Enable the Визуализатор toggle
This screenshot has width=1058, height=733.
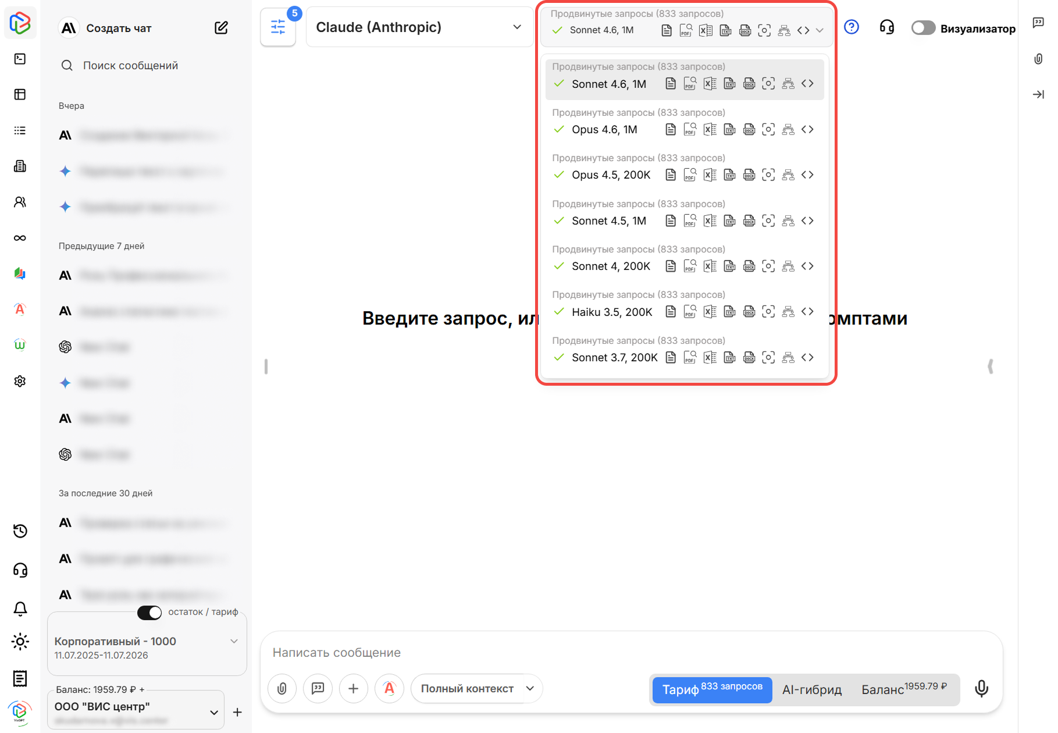(x=922, y=28)
